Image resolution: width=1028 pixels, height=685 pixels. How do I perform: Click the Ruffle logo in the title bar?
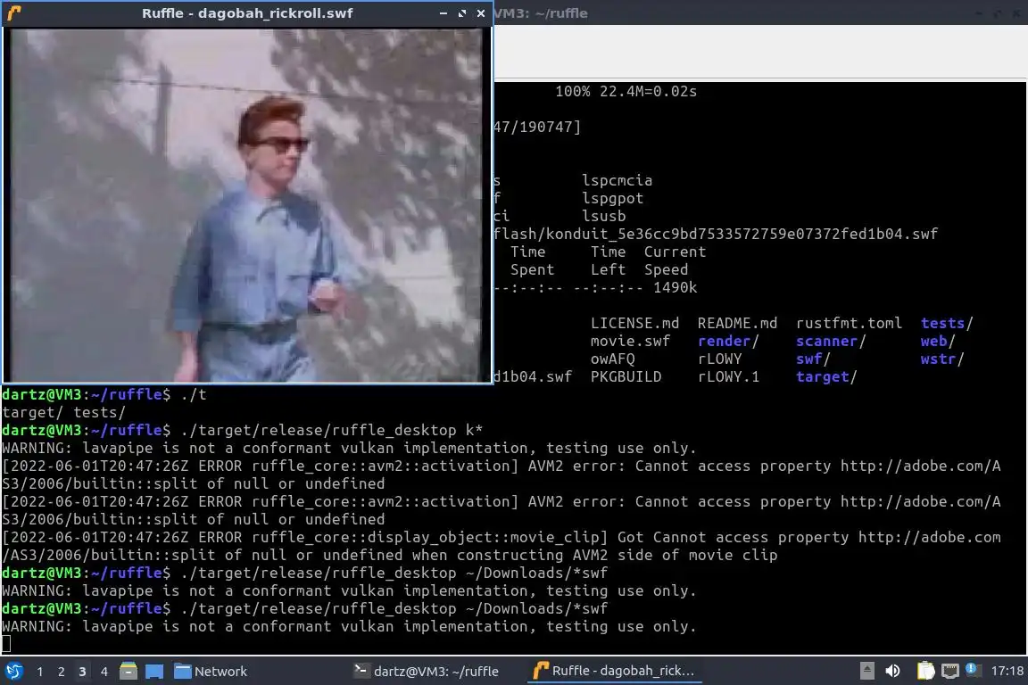click(13, 13)
